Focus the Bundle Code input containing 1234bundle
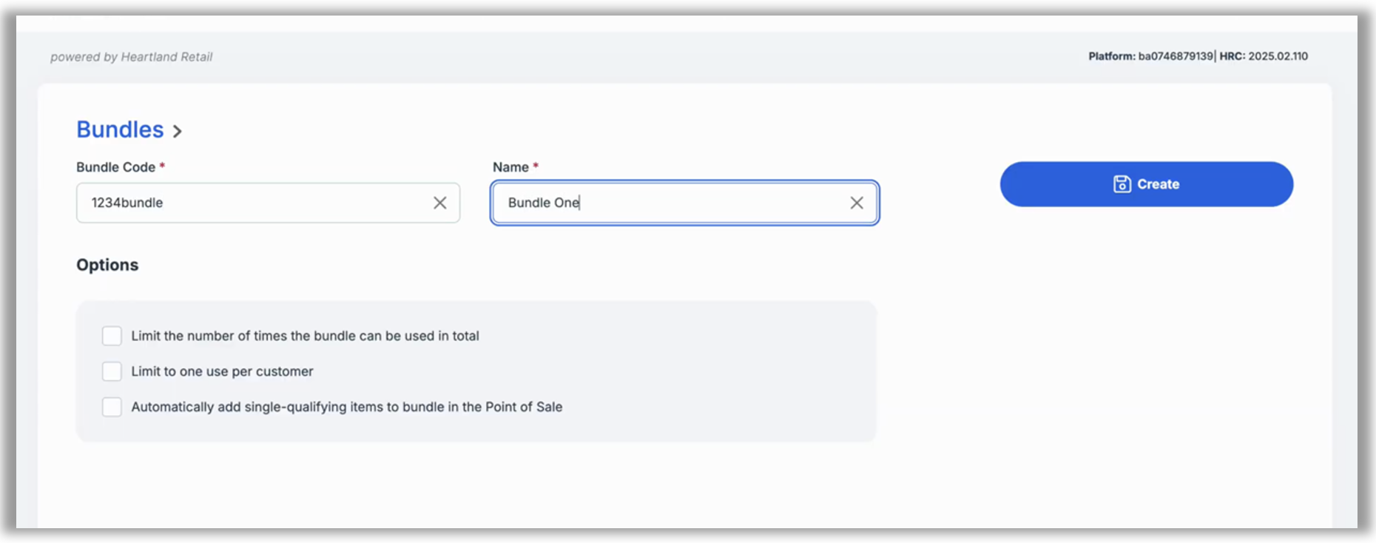Screen dimensions: 1376x543 point(252,203)
